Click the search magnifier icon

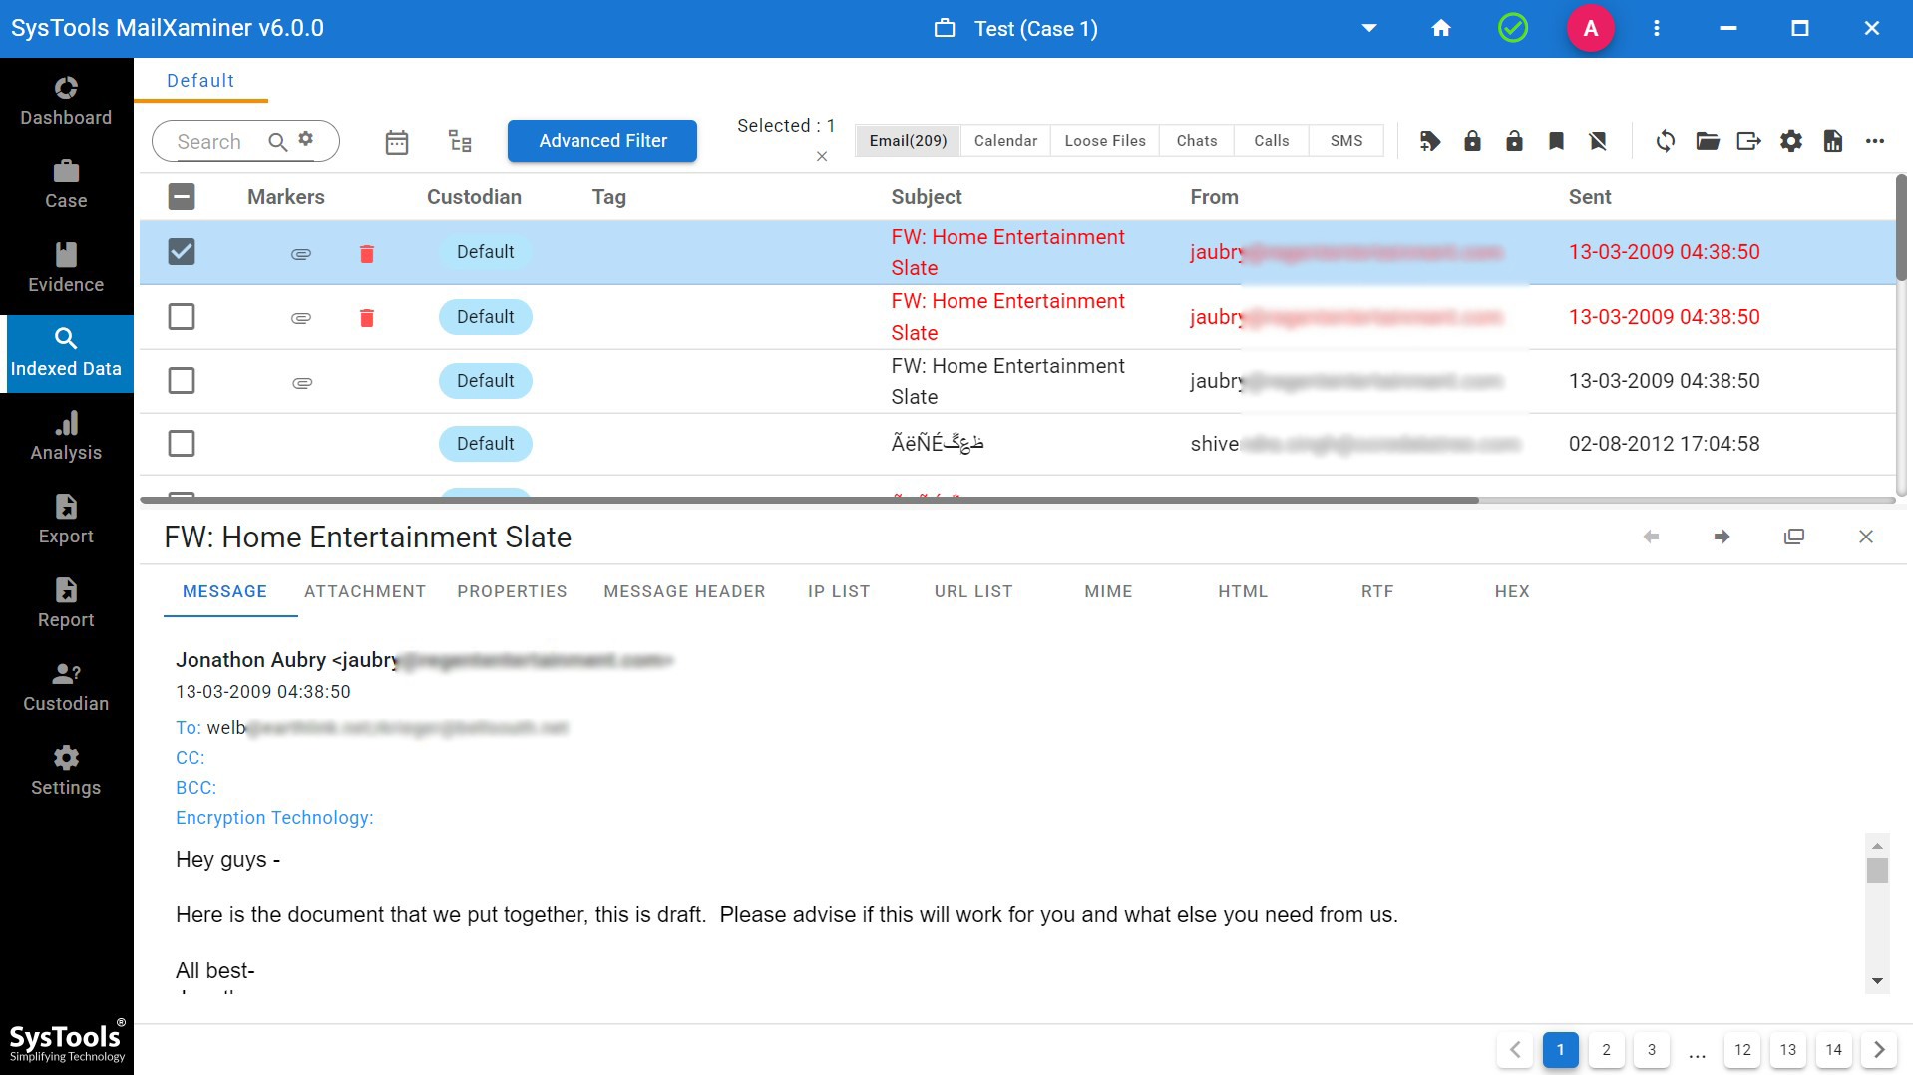(x=278, y=142)
